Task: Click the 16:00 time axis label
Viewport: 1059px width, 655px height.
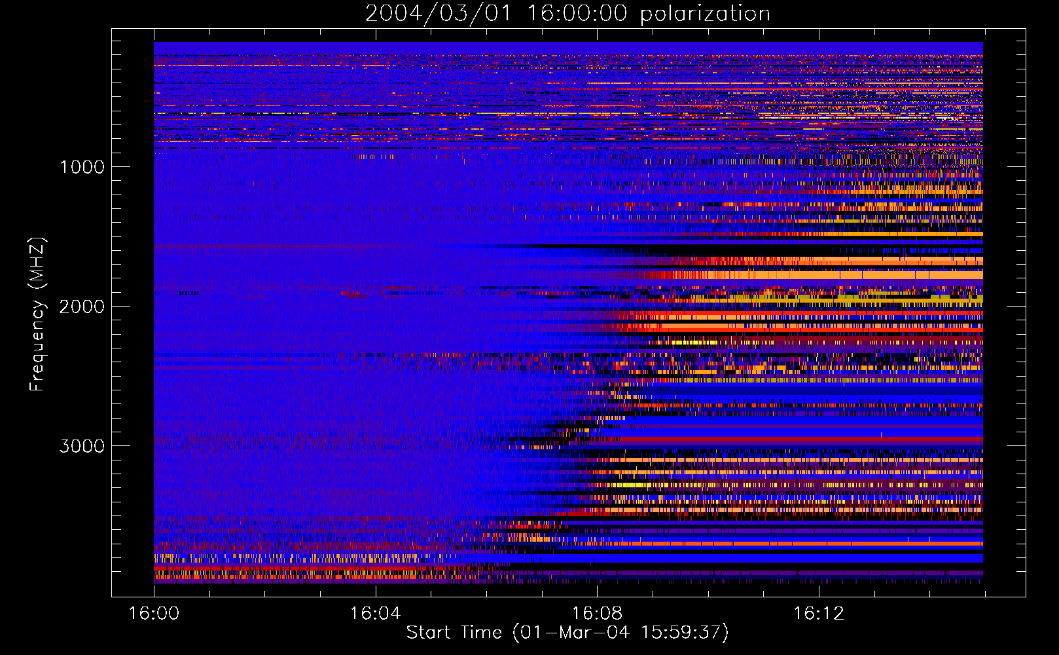Action: 154,614
